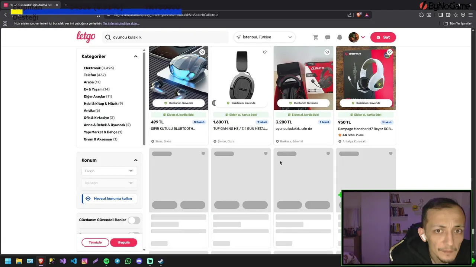This screenshot has width=476, height=267.
Task: Open Steam from the taskbar
Action: pos(161,261)
